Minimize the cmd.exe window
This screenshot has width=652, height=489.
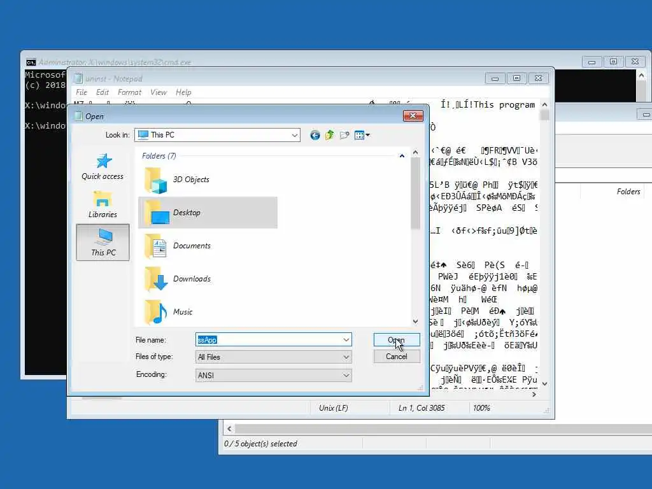pos(592,62)
